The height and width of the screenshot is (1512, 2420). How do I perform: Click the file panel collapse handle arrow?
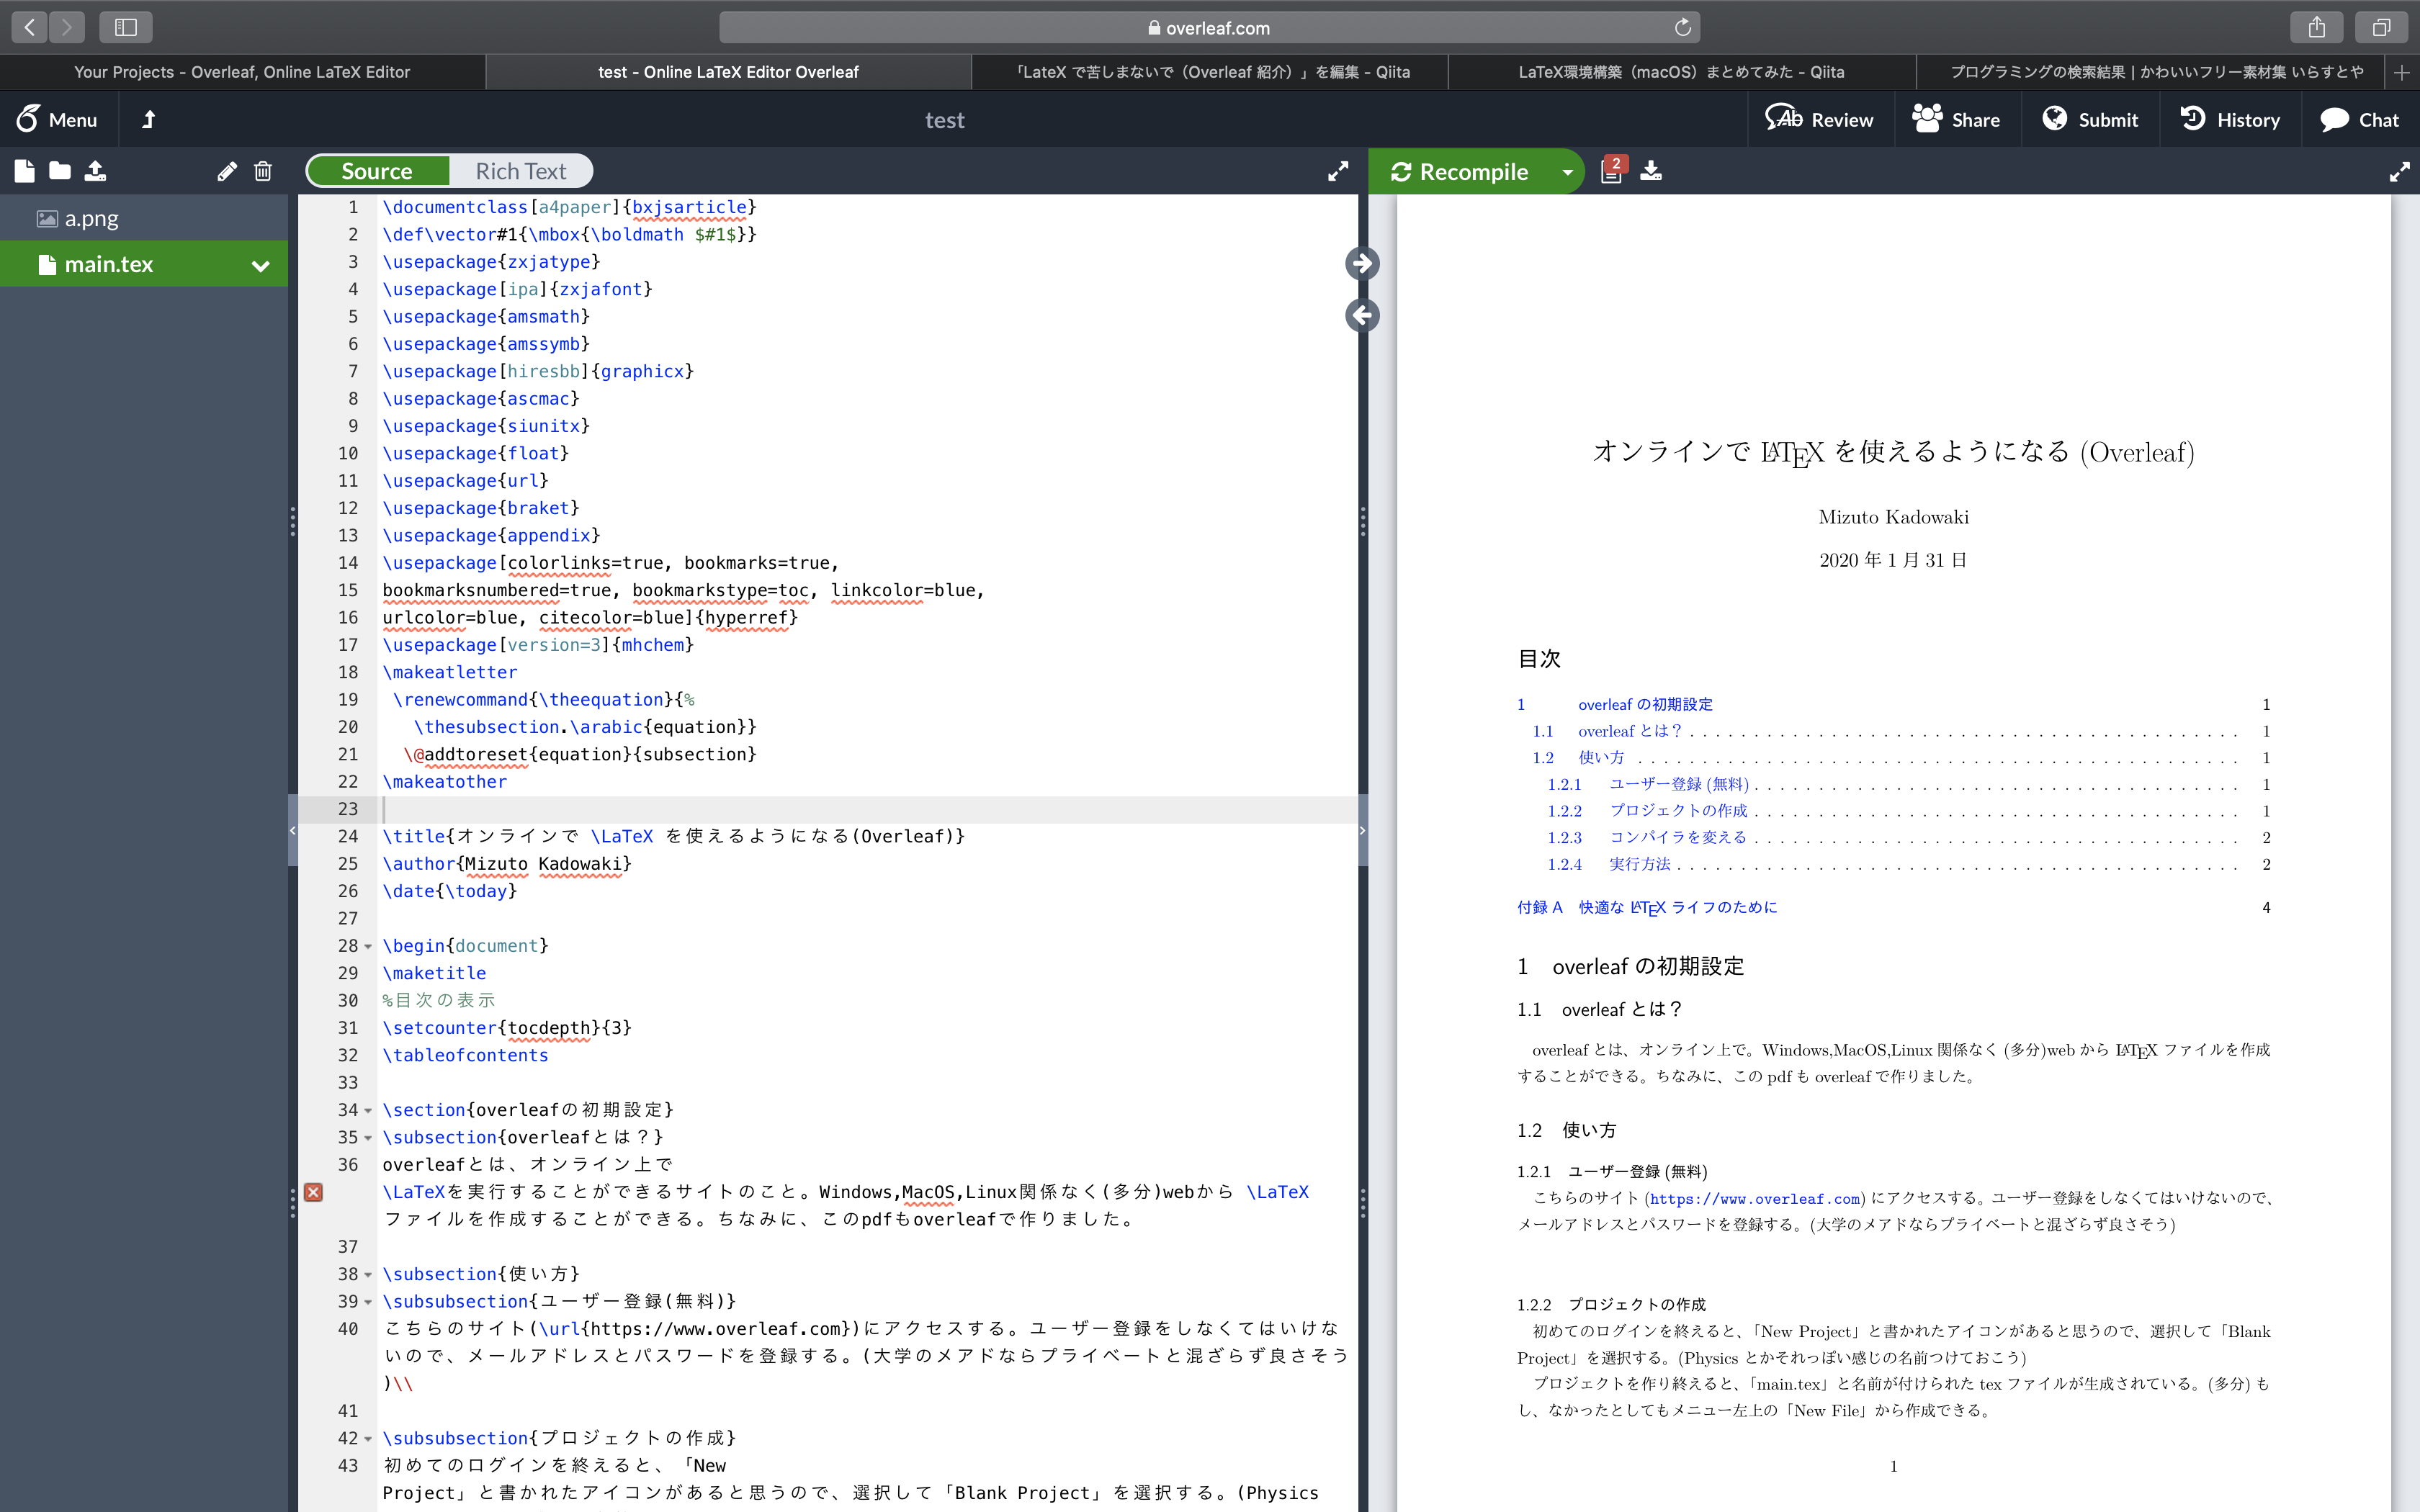pyautogui.click(x=293, y=831)
